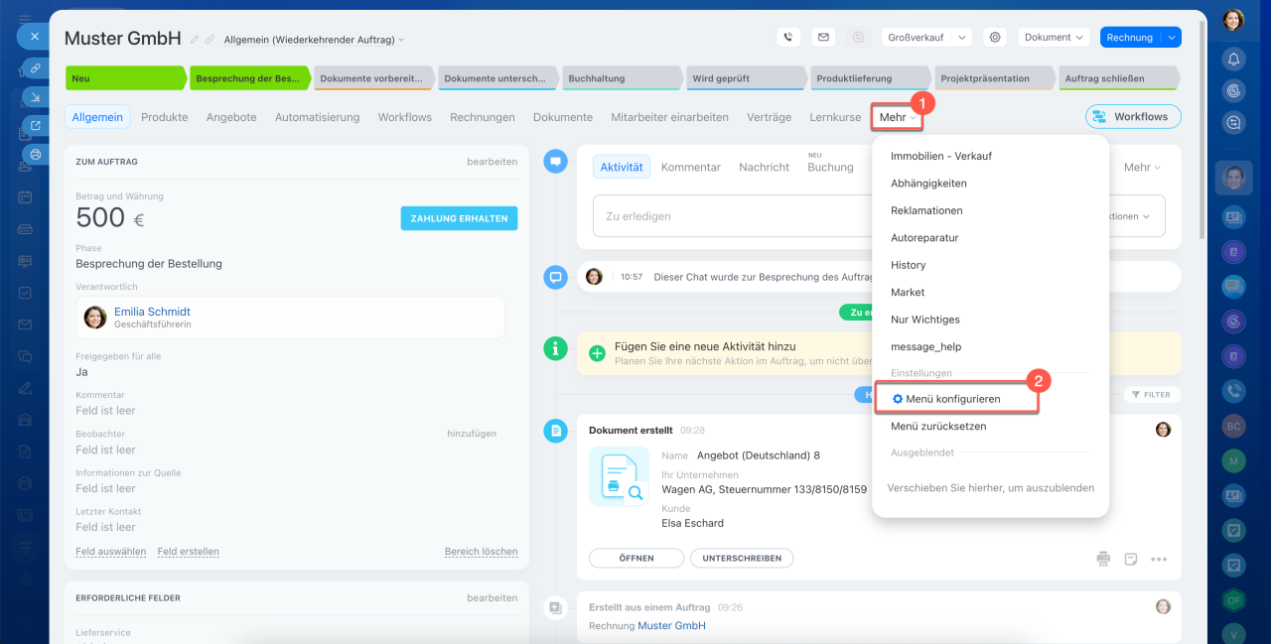The width and height of the screenshot is (1271, 644).
Task: Open the Emilia Schmidt profile link
Action: [152, 312]
